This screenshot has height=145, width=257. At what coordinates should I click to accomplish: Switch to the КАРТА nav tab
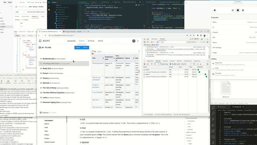[100, 41]
